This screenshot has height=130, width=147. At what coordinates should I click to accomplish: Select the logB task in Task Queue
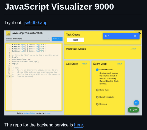tap(75, 40)
